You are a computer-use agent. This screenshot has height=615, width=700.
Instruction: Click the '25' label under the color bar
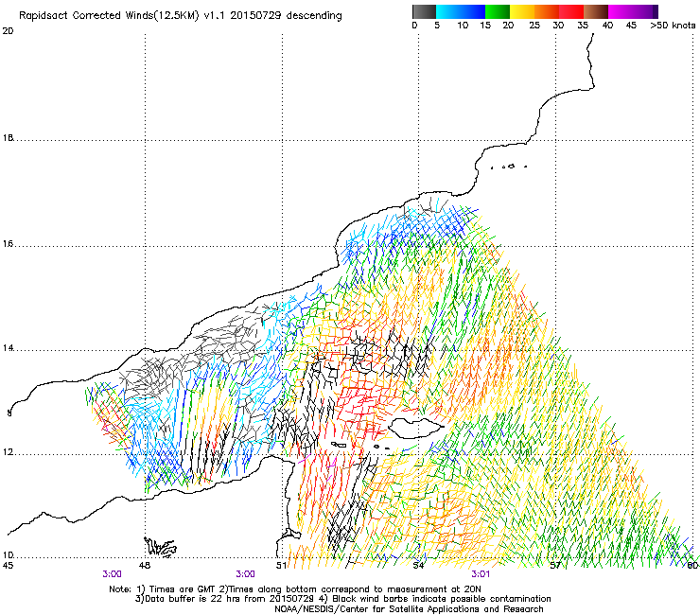pyautogui.click(x=534, y=26)
